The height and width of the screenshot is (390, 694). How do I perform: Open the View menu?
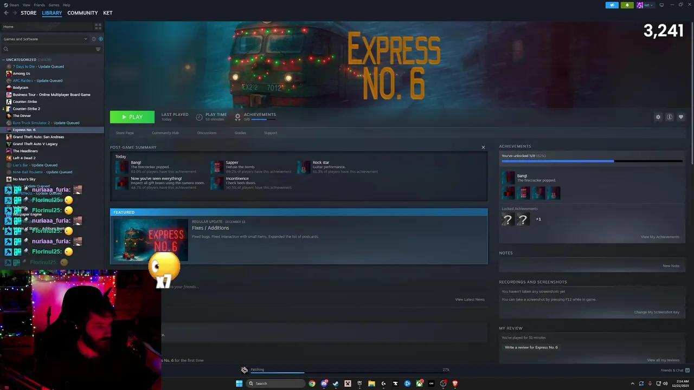pyautogui.click(x=26, y=5)
